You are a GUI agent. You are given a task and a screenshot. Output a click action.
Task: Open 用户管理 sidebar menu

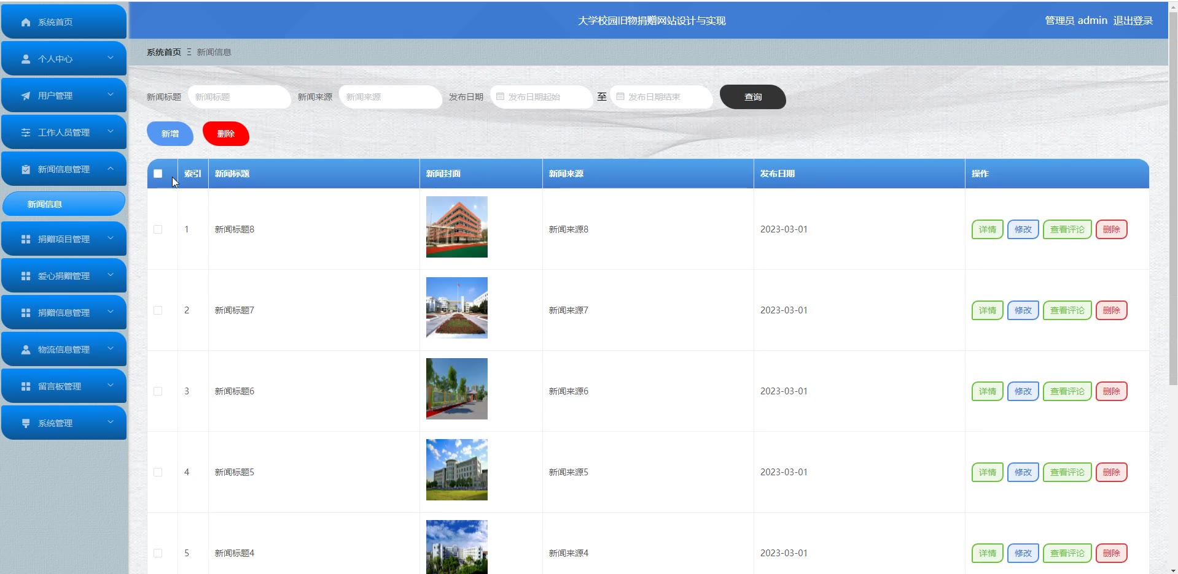point(64,96)
